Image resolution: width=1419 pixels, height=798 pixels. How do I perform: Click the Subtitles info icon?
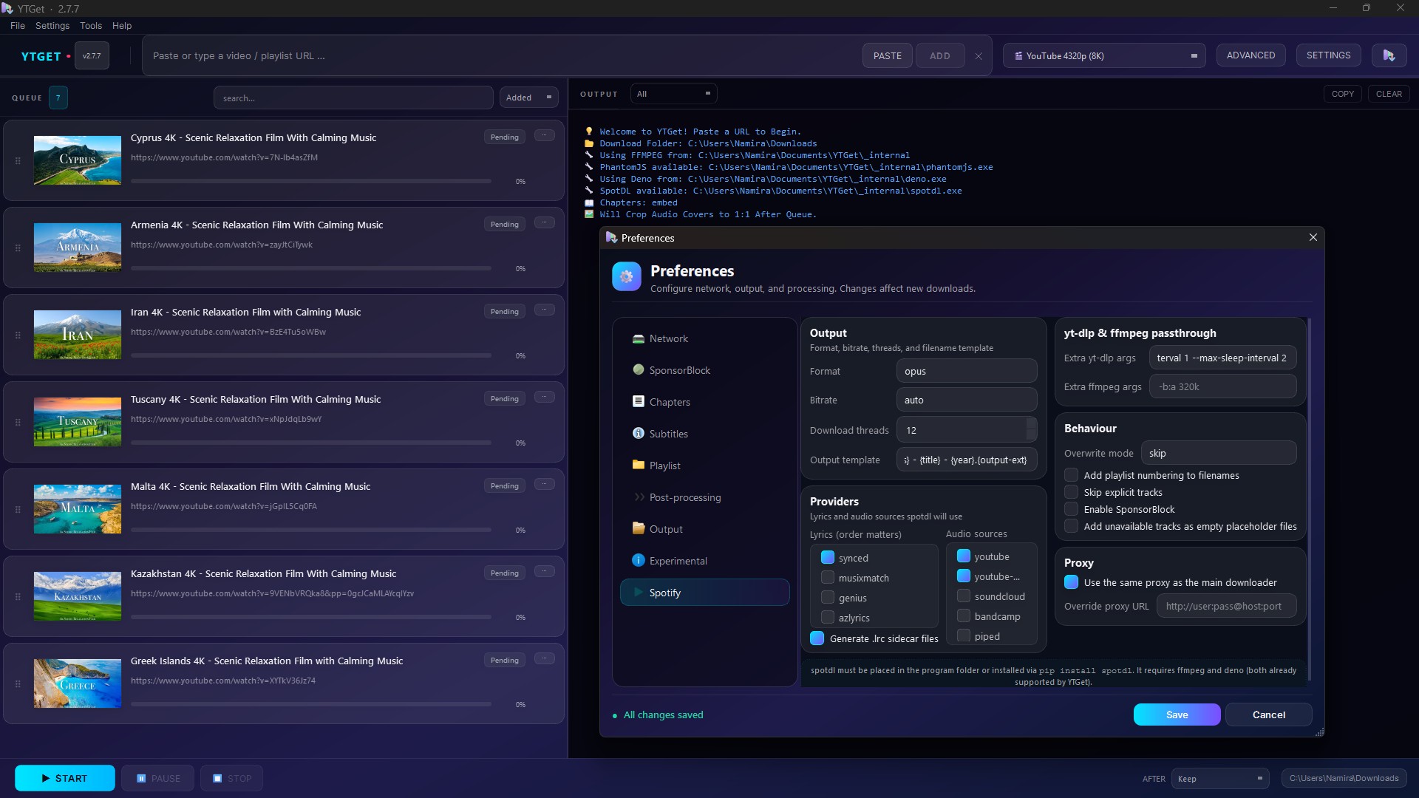pyautogui.click(x=639, y=433)
